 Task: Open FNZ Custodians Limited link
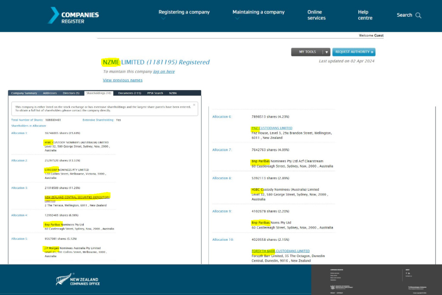coord(272,128)
